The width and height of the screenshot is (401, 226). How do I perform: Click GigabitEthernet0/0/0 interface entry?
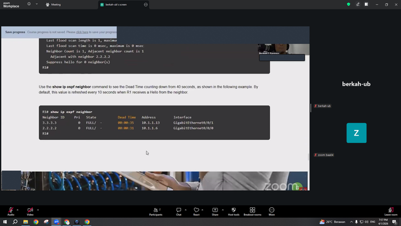tap(194, 128)
